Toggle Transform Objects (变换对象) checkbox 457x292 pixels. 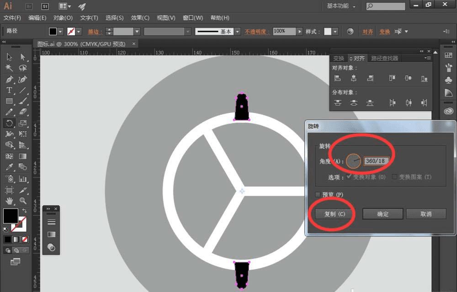tap(349, 176)
